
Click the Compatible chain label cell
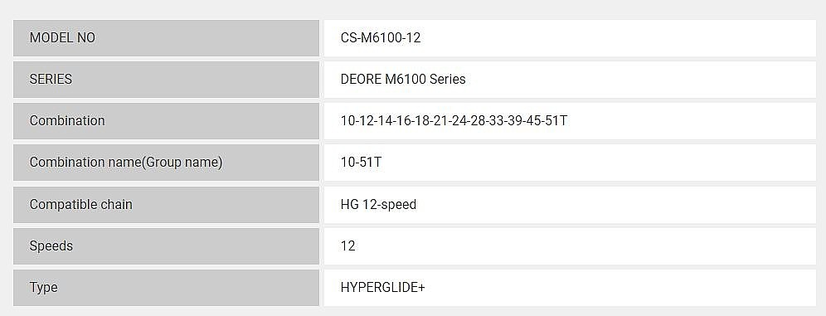[x=166, y=204]
